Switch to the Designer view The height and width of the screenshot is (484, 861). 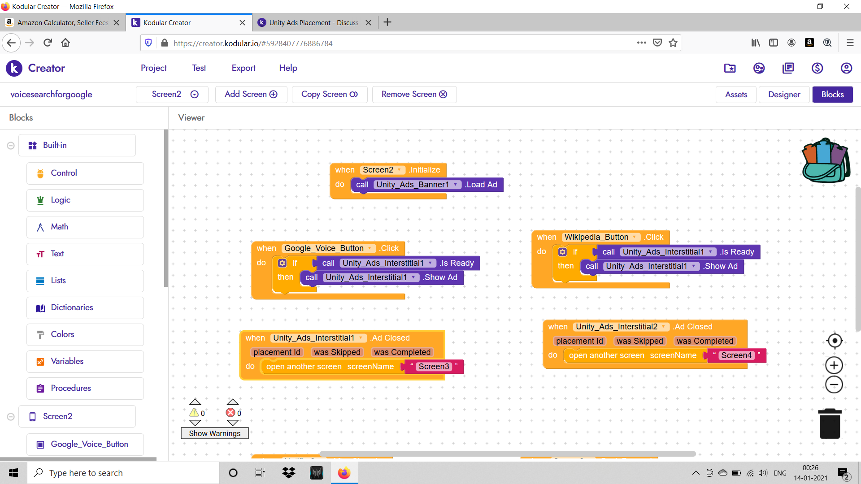pyautogui.click(x=784, y=95)
